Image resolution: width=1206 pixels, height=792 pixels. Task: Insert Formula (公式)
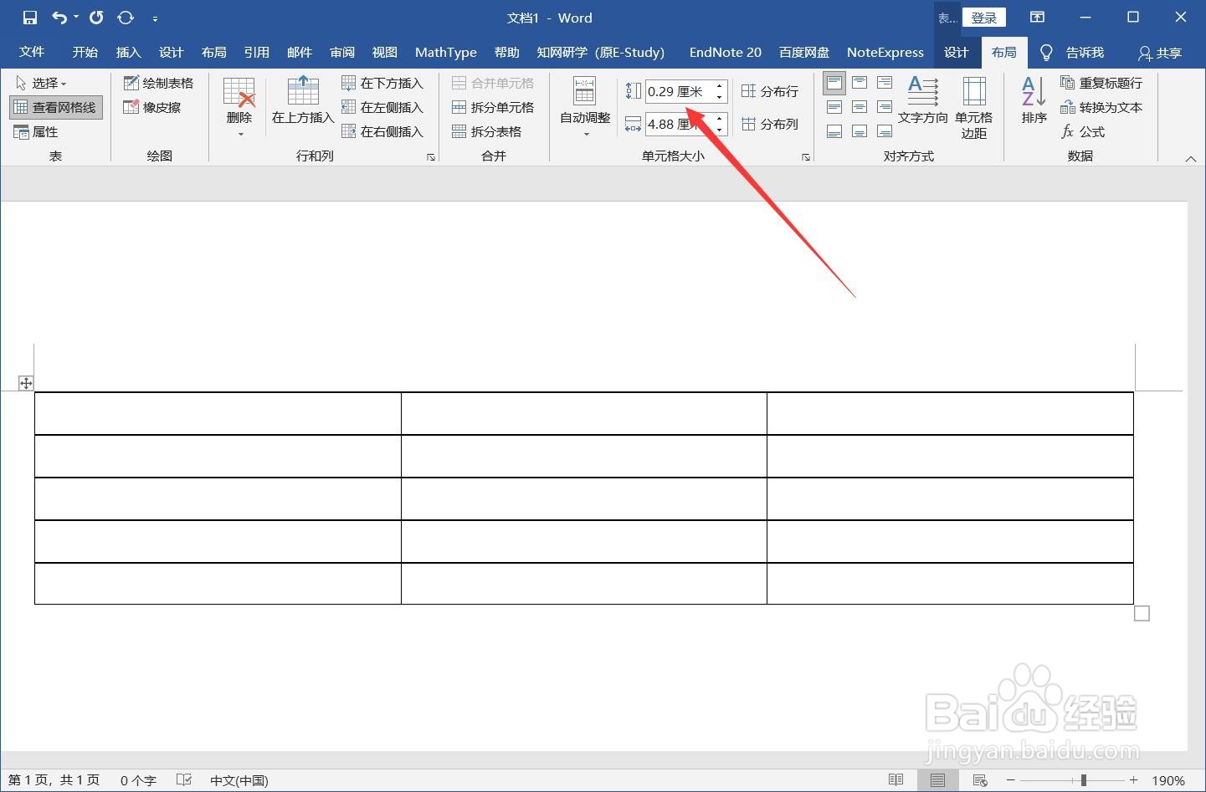point(1083,131)
